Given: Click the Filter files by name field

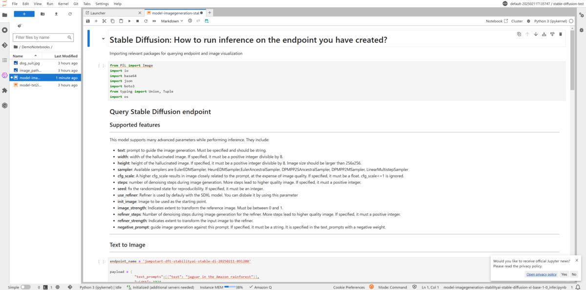Looking at the screenshot, I should pyautogui.click(x=43, y=37).
